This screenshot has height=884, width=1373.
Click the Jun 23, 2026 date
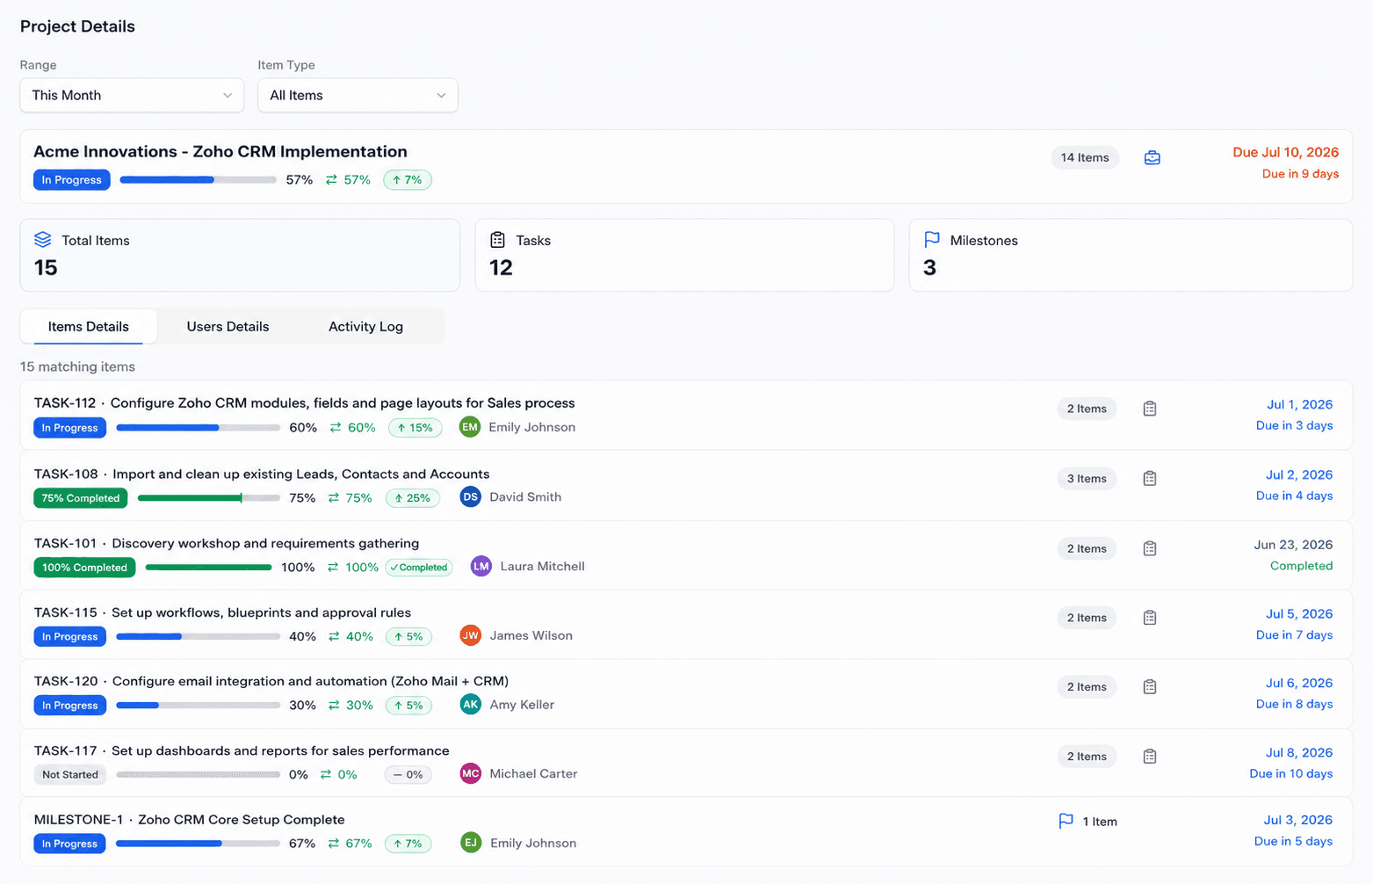tap(1293, 545)
